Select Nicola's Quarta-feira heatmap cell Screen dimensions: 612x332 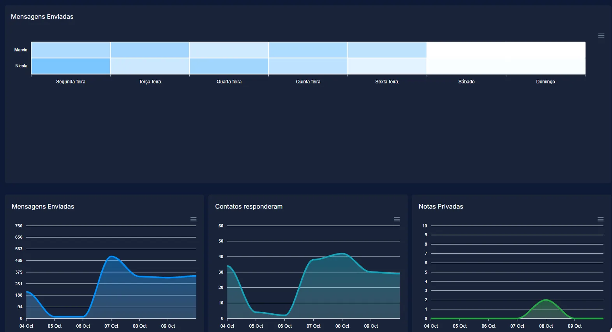pyautogui.click(x=229, y=66)
